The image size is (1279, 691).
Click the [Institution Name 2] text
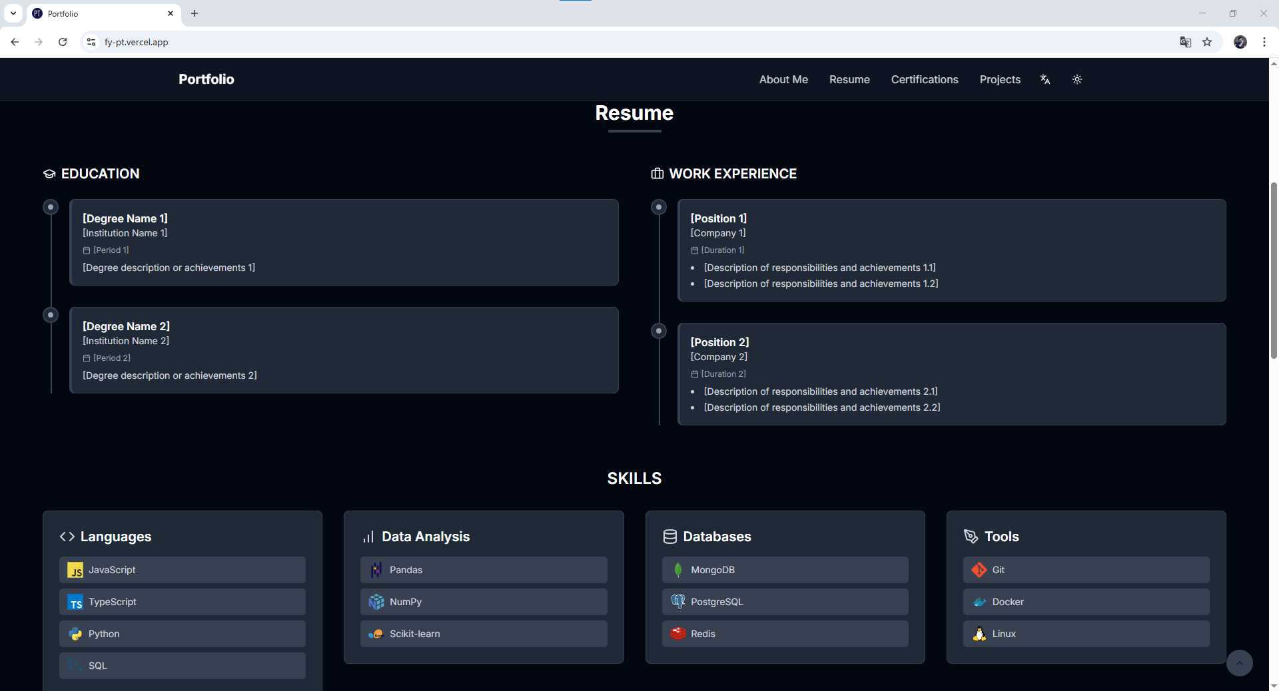pos(126,341)
